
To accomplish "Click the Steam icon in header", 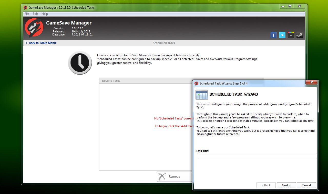I will point(300,35).
